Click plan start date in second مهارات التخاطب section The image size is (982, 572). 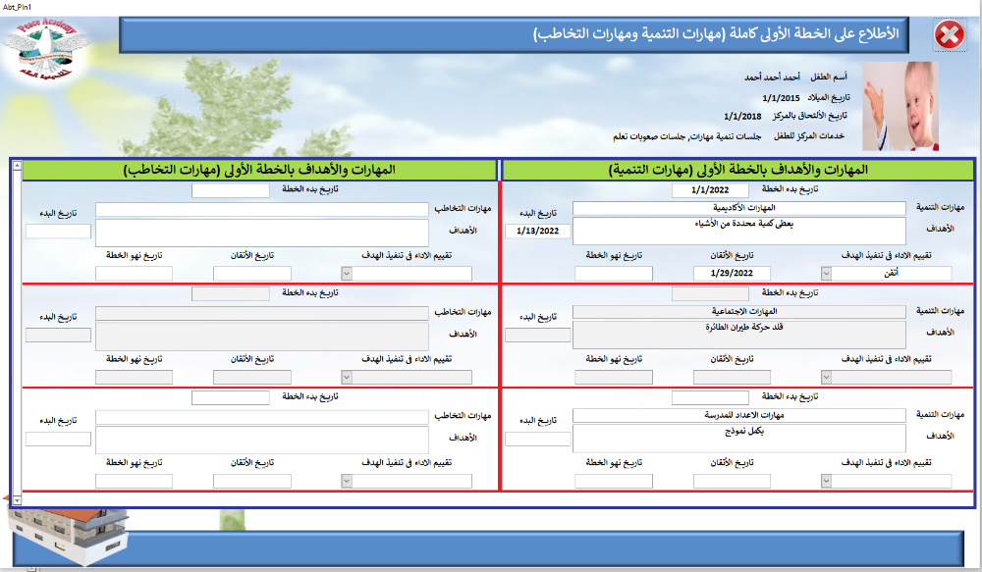(231, 293)
